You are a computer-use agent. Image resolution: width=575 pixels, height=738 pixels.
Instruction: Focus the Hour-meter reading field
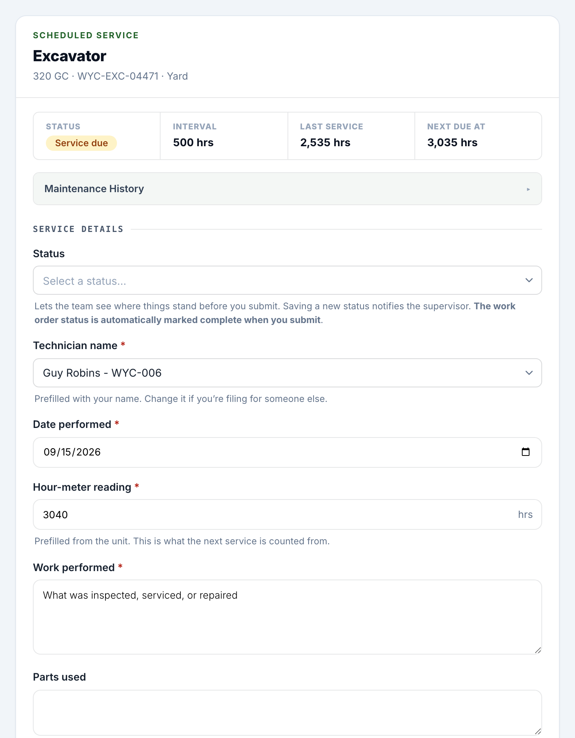click(287, 514)
